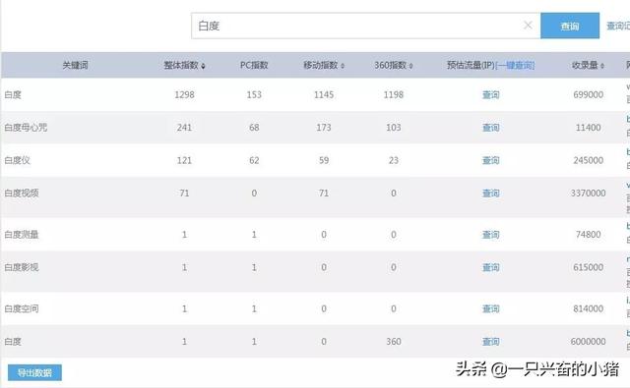The height and width of the screenshot is (388, 630).
Task: Click the 关键词 column header
Action: [x=75, y=65]
